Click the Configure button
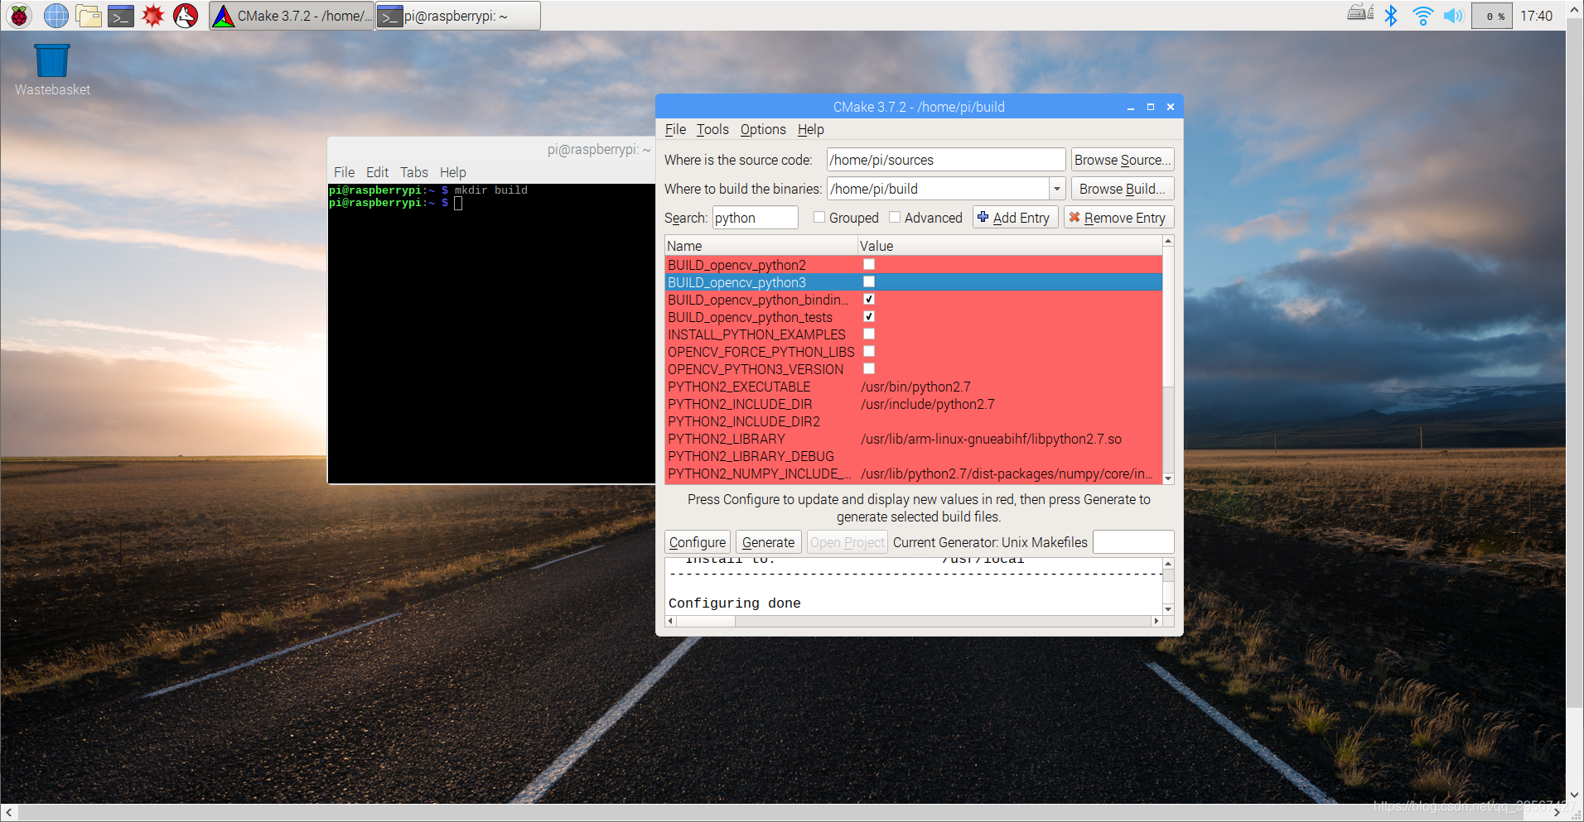The image size is (1584, 822). click(x=698, y=542)
